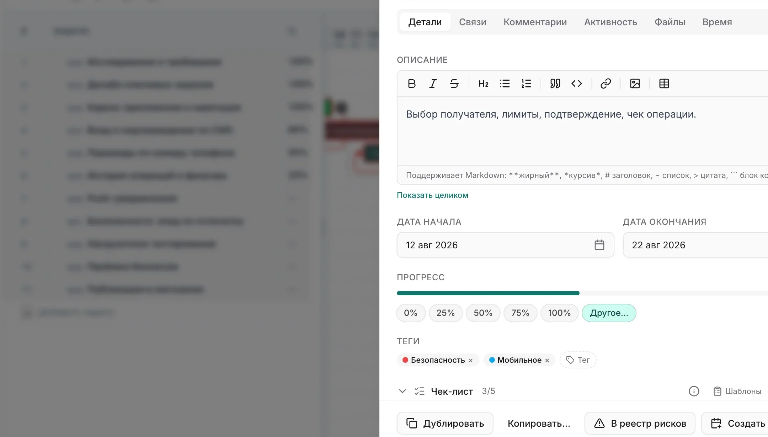Insert image into description

(635, 83)
